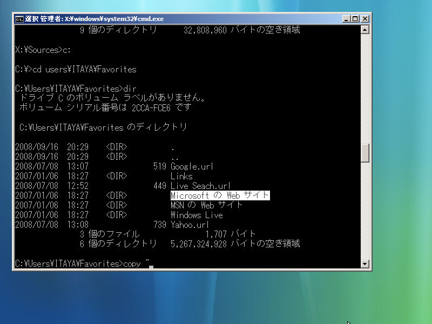Click the 'X:¥Sources>c:' prompt line

pyautogui.click(x=43, y=50)
